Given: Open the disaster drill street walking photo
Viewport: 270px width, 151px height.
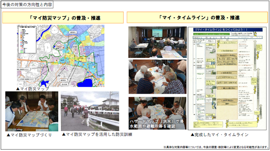Looking at the screenshot, I should tap(90, 111).
